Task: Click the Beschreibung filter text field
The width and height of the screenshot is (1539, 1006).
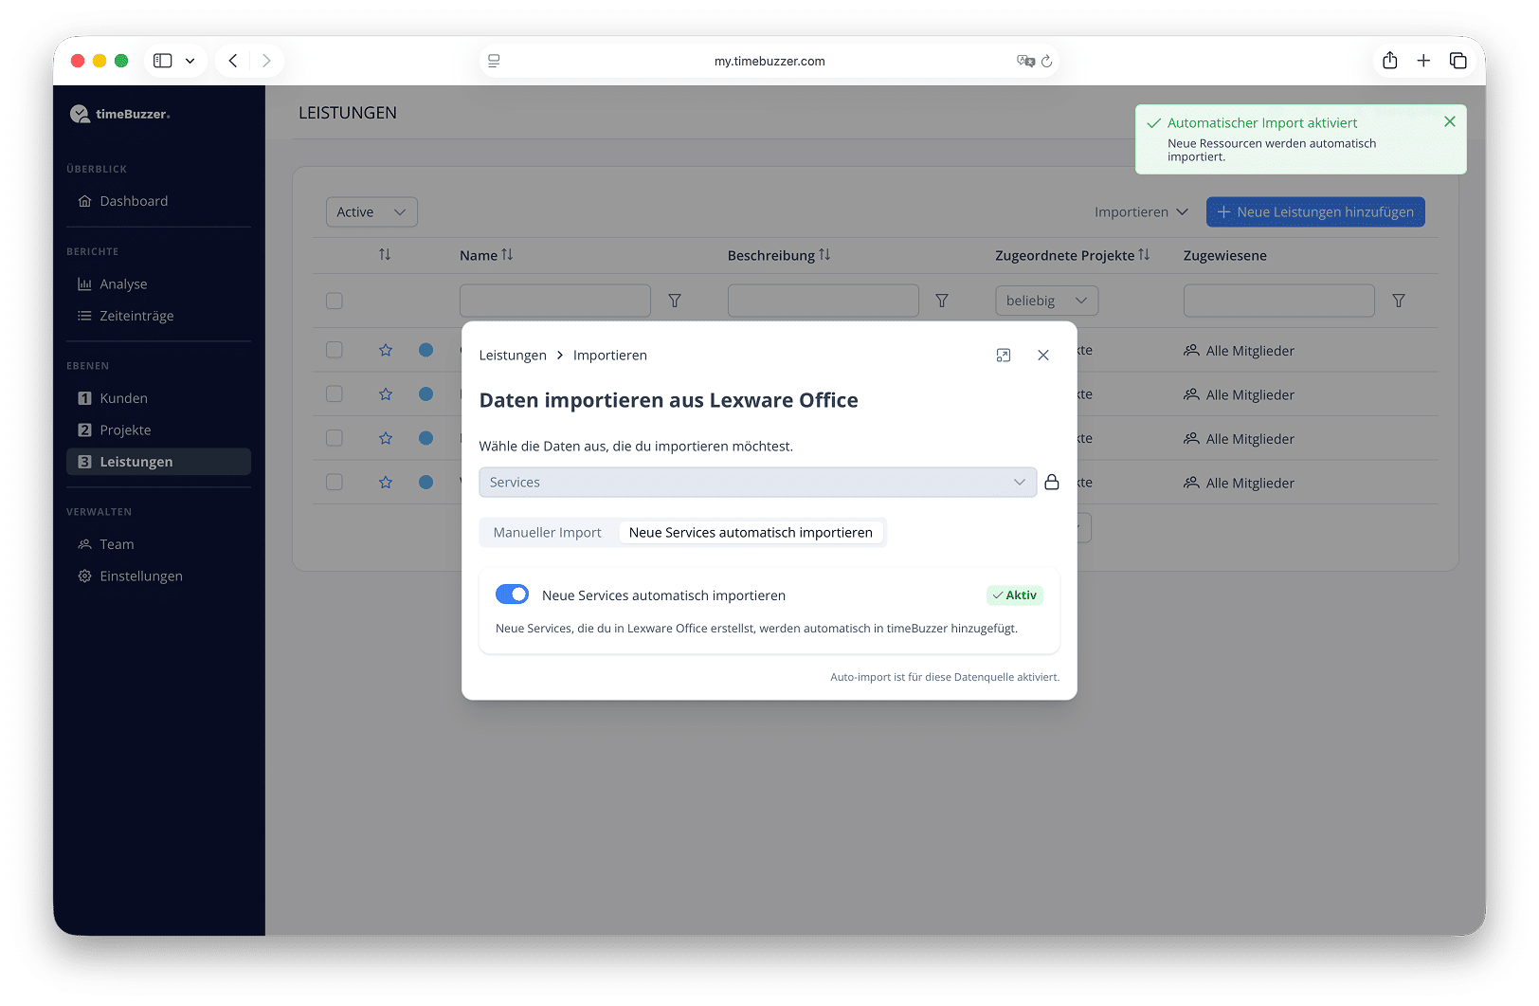Action: tap(824, 301)
